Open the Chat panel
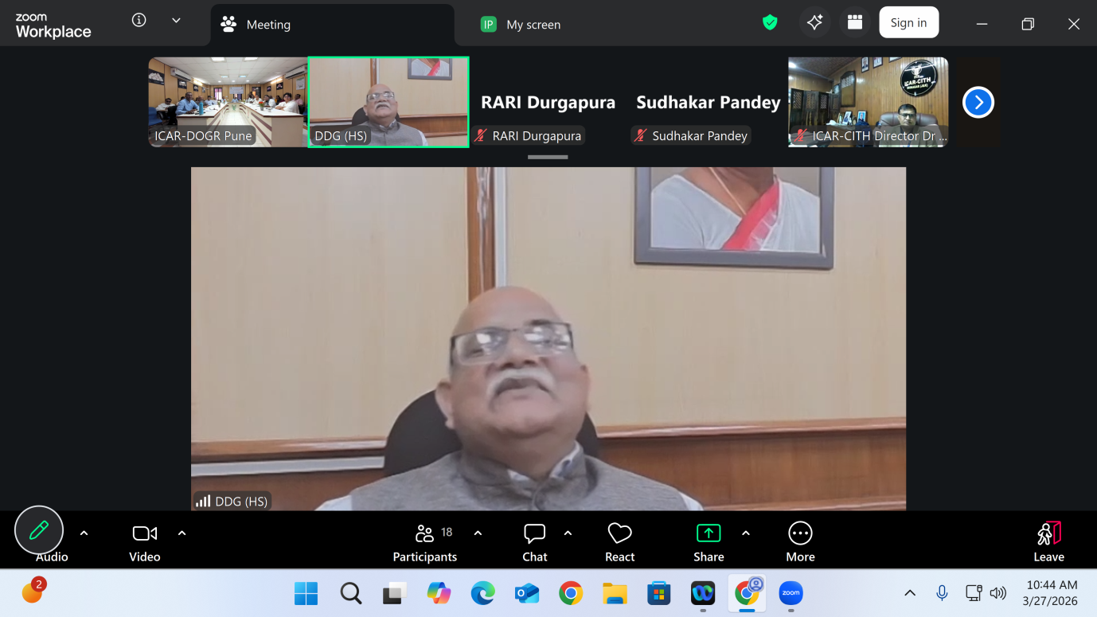 click(x=534, y=541)
